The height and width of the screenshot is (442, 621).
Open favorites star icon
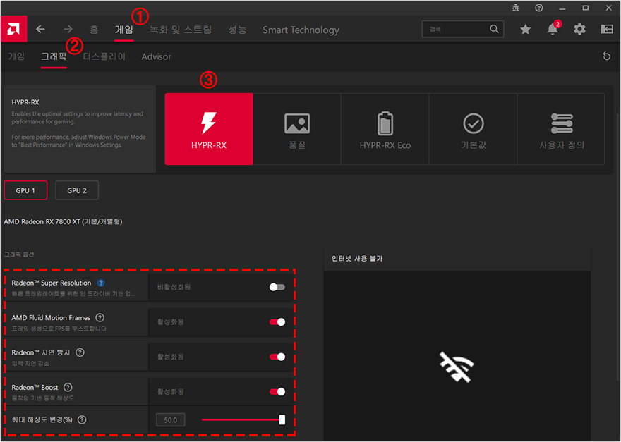[x=525, y=30]
